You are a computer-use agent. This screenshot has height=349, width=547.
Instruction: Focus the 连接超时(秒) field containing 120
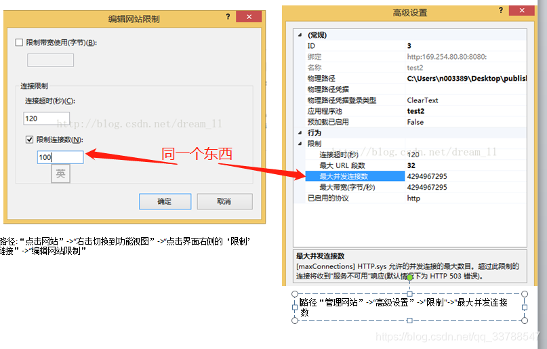tap(46, 119)
